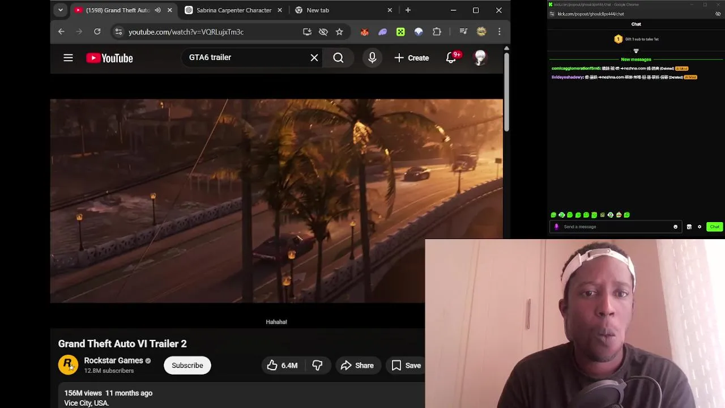Open the media control music-note button

coord(463,32)
